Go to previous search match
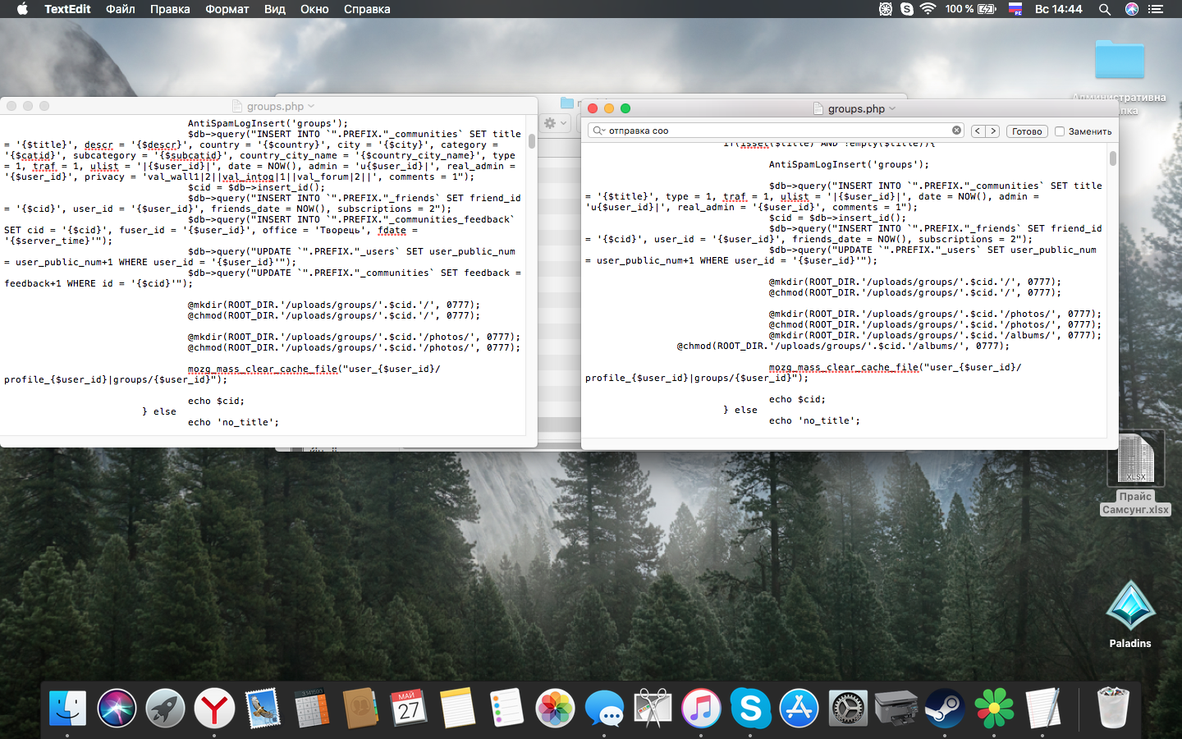 pyautogui.click(x=978, y=131)
